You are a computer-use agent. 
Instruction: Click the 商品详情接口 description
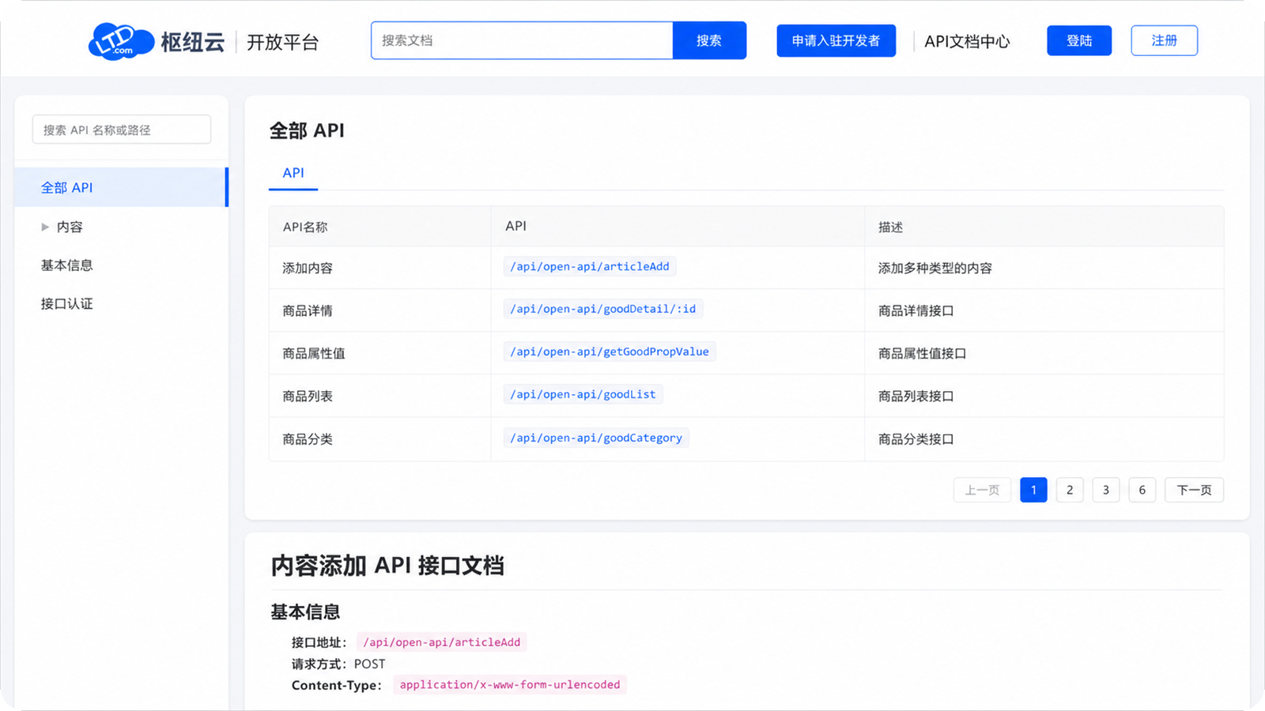tap(916, 311)
